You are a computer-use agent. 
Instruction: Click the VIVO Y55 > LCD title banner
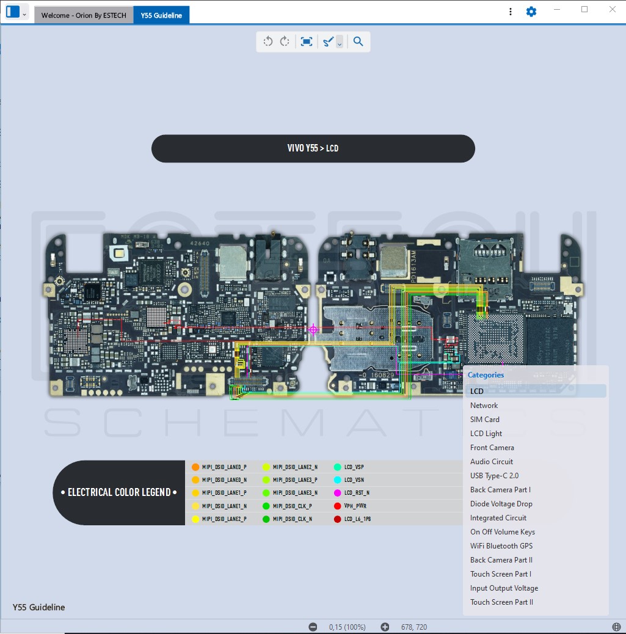click(313, 148)
